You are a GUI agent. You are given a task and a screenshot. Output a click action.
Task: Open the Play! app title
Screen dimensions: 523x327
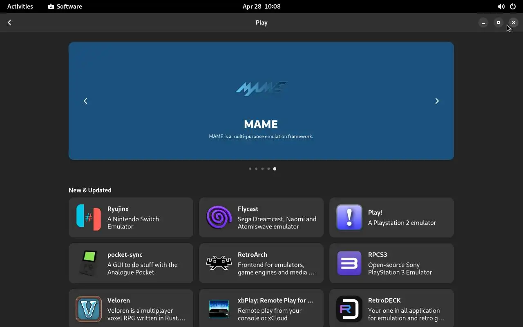pos(375,213)
